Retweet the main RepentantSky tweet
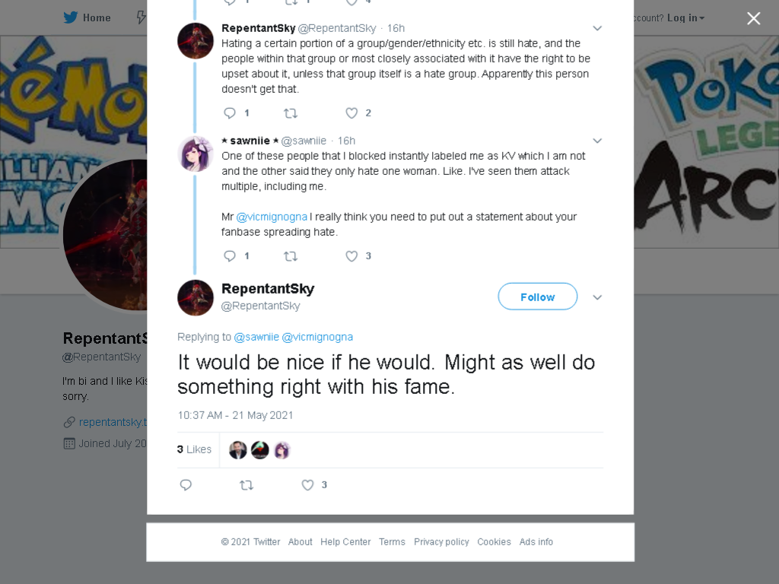Screen dimensions: 779x584 click(x=246, y=484)
